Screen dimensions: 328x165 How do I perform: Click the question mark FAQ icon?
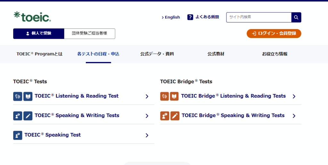click(190, 17)
